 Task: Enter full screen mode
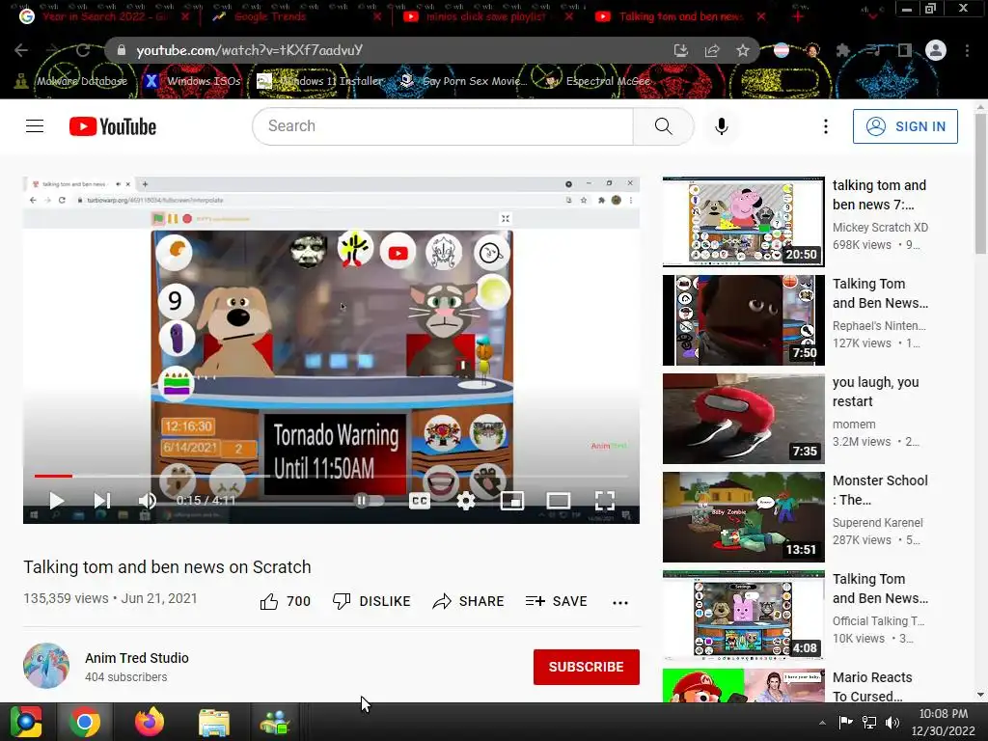pos(604,501)
